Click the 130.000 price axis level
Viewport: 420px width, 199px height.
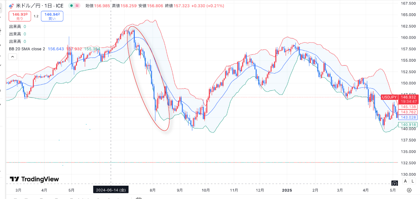408,174
